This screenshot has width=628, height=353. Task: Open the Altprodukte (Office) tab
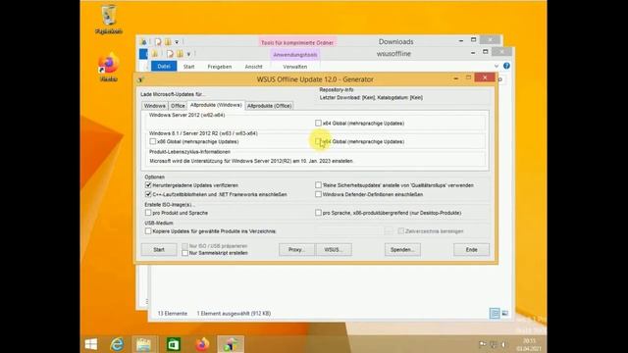tap(269, 106)
